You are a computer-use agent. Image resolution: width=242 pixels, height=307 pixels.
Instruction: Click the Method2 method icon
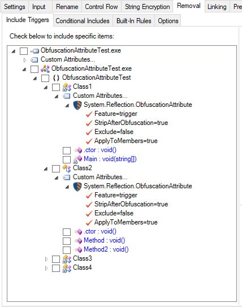click(x=78, y=250)
